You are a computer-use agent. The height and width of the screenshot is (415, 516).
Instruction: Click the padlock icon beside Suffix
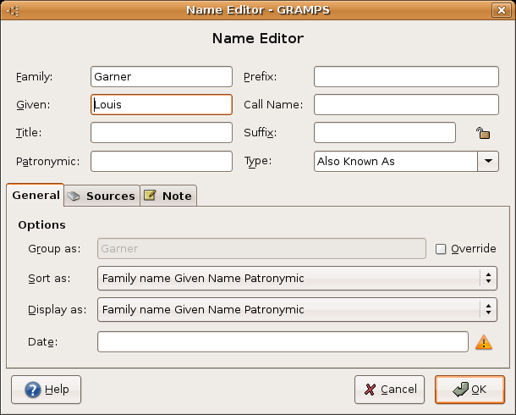[482, 133]
